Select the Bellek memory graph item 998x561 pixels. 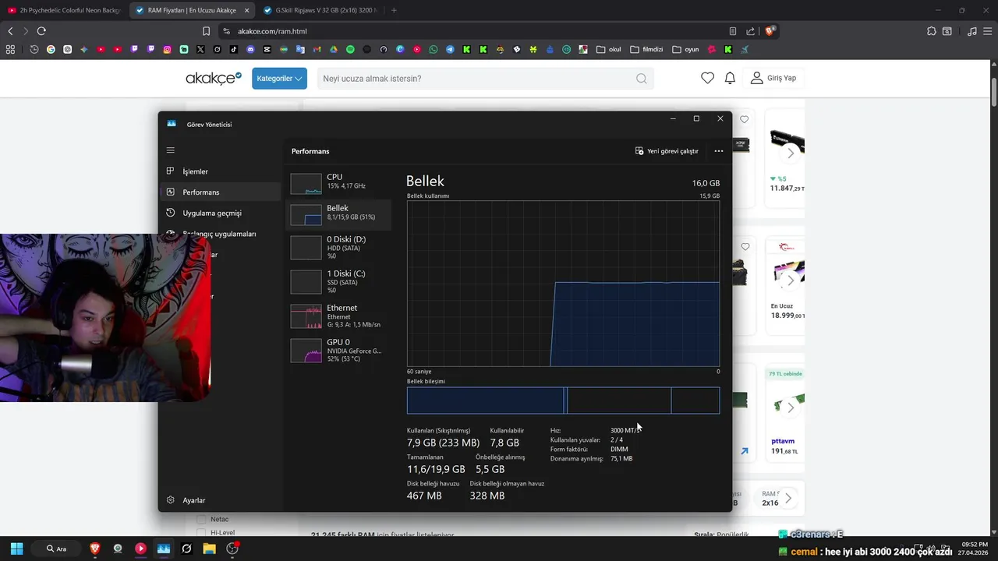coord(338,214)
